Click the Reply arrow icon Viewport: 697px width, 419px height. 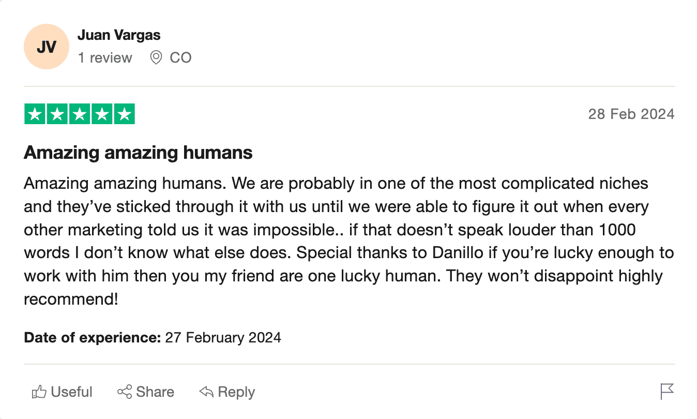[x=206, y=392]
